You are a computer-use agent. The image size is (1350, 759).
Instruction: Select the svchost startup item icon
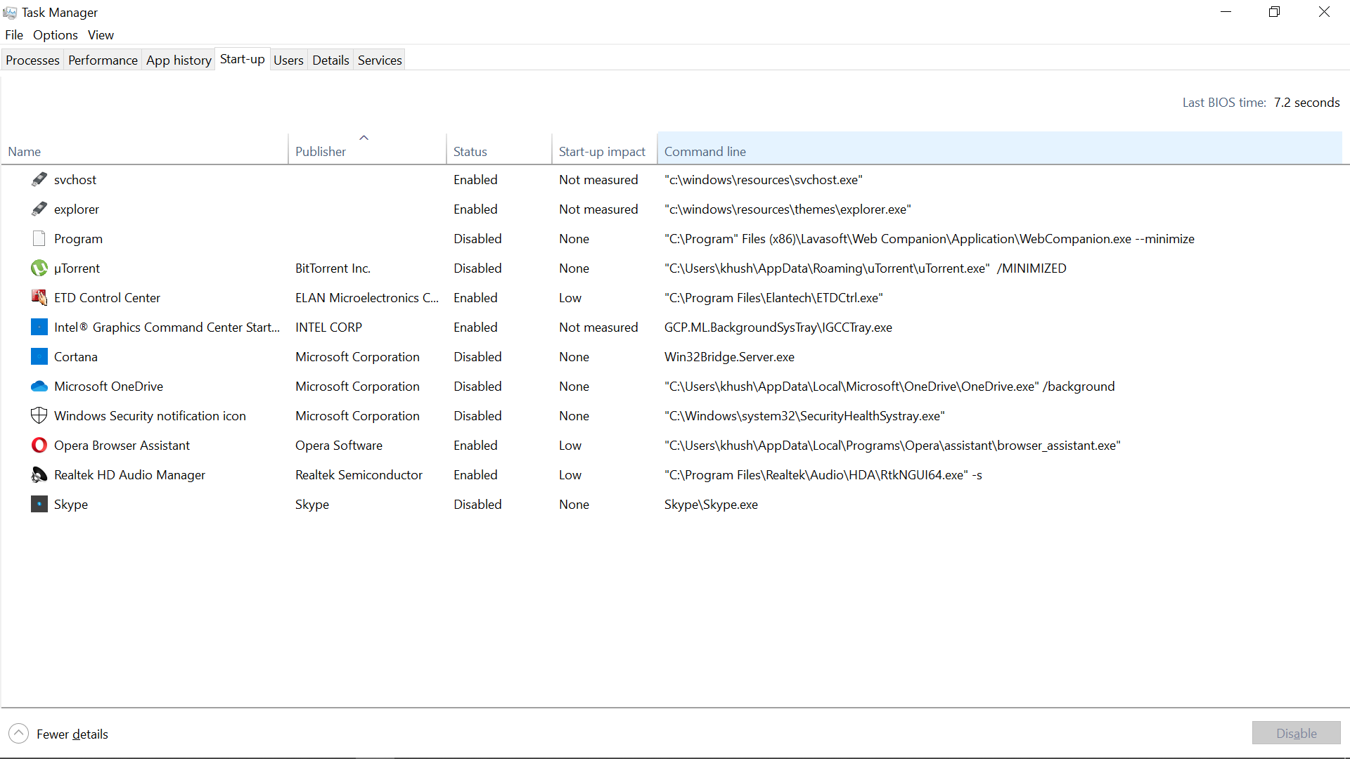tap(39, 179)
